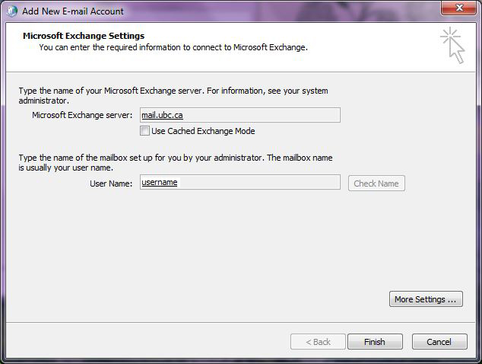Click the "Microsoft Exchange Settings" bold heading
This screenshot has height=364, width=482.
84,36
